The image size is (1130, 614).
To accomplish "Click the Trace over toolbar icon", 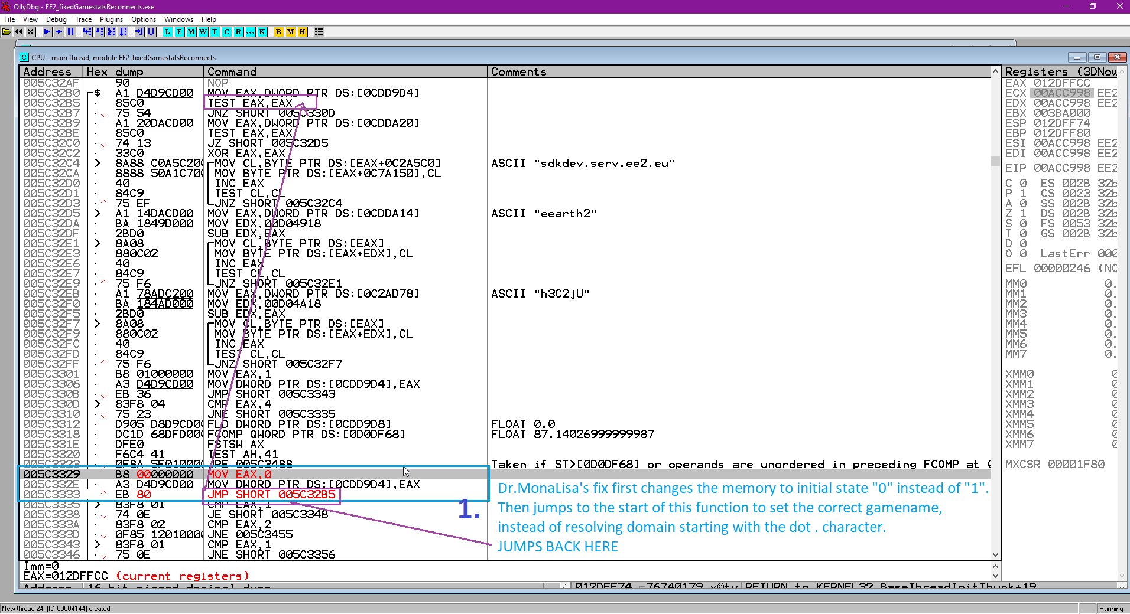I will pyautogui.click(x=123, y=32).
